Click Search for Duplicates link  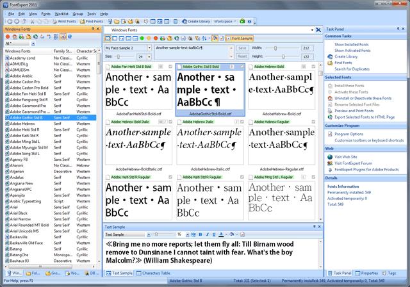pyautogui.click(x=352, y=69)
